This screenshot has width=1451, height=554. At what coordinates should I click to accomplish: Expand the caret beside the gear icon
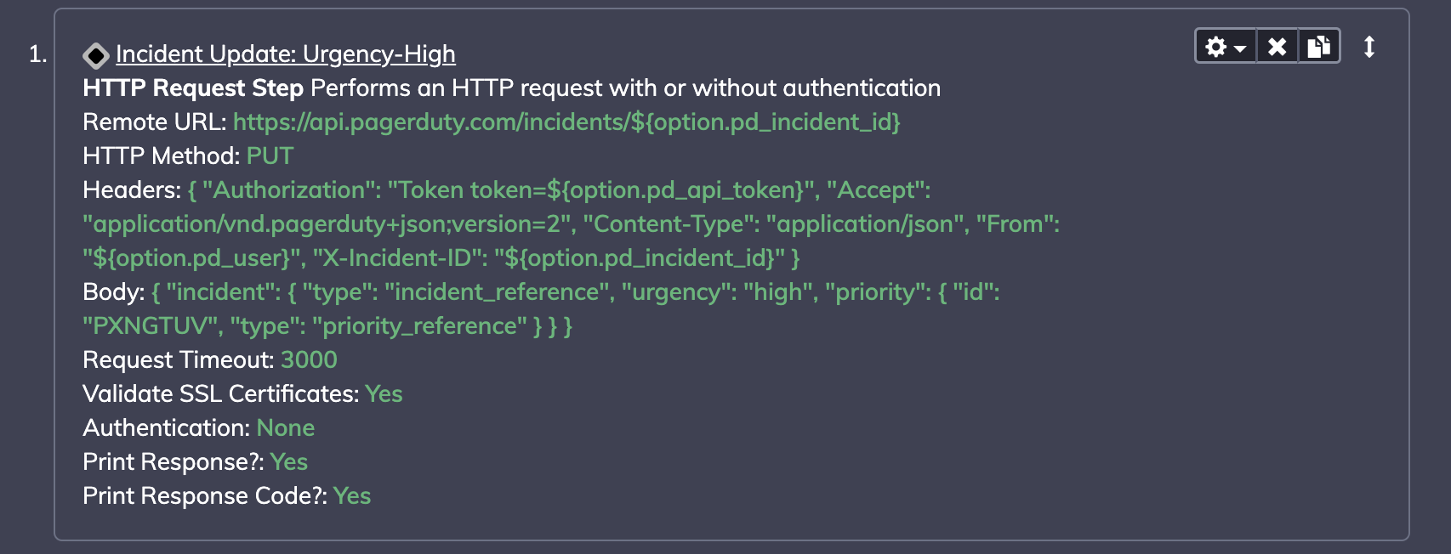pos(1241,48)
